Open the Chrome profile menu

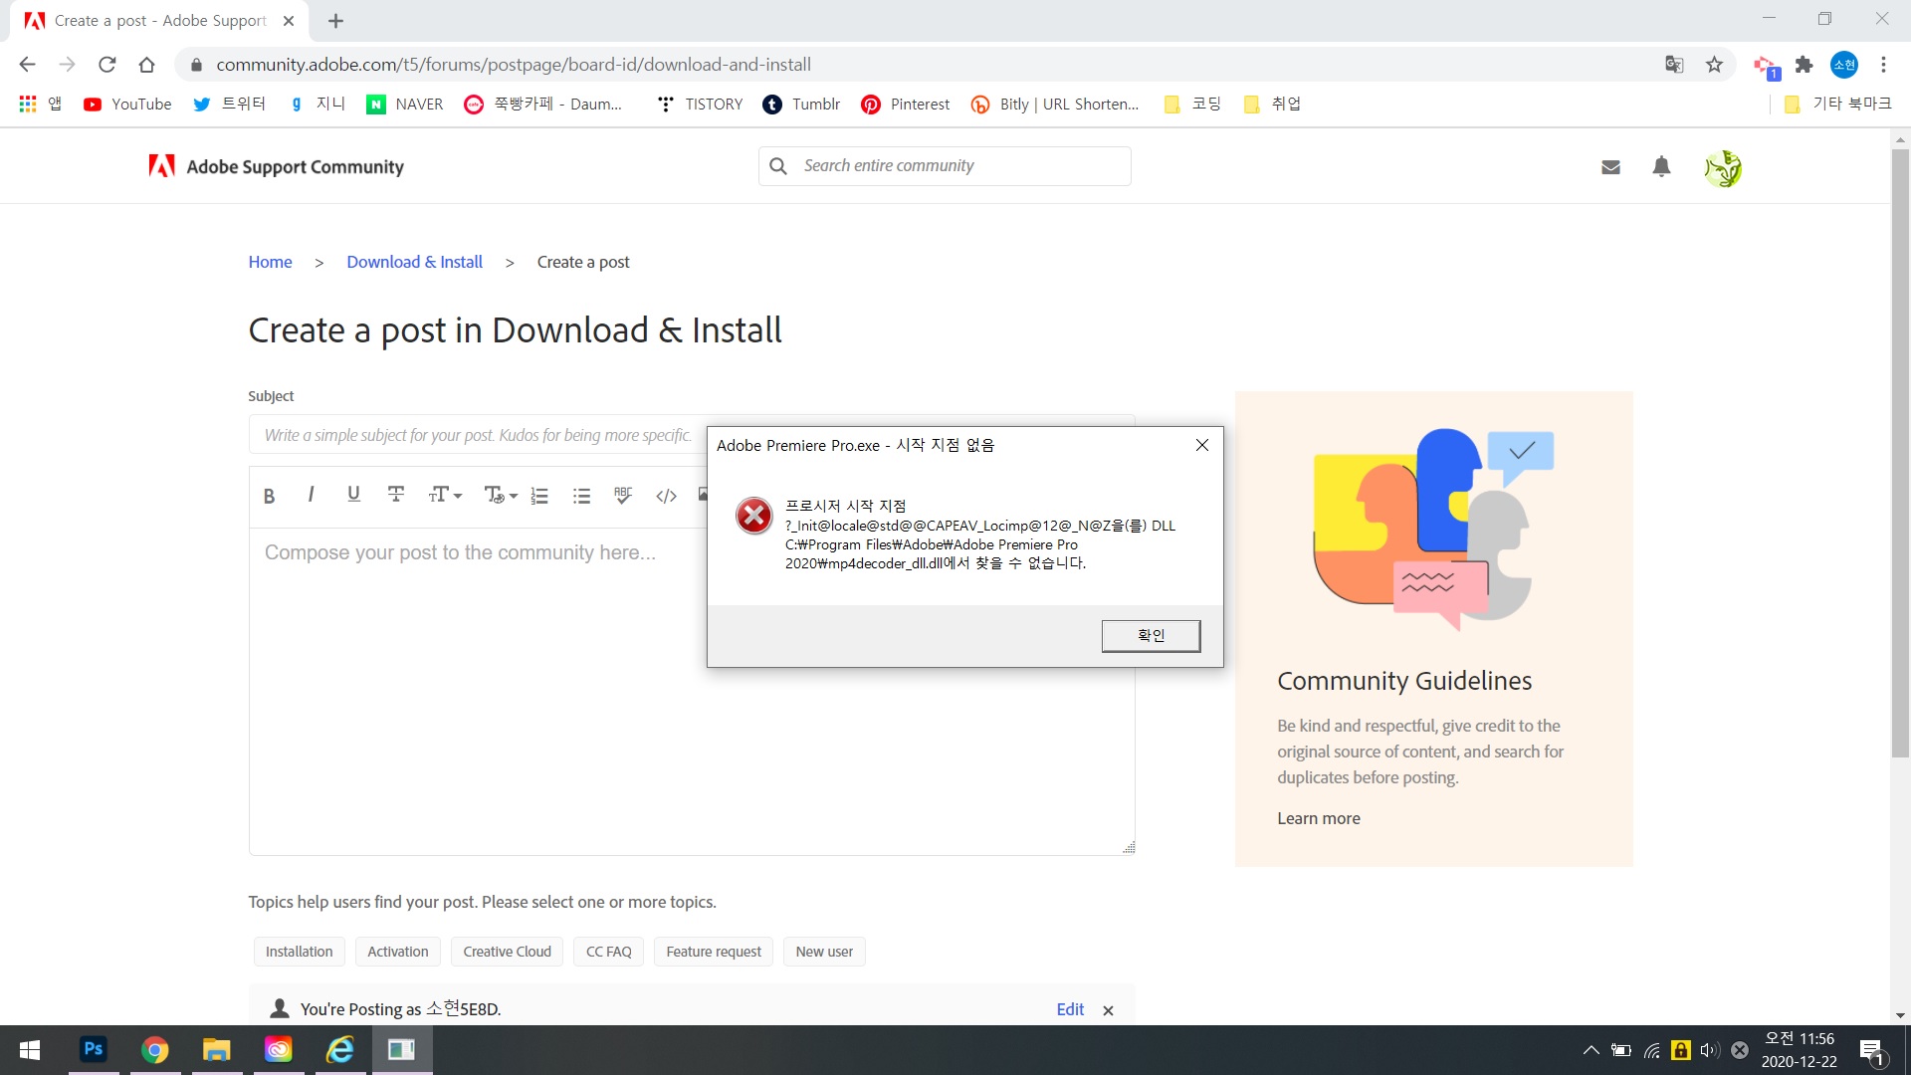(x=1843, y=64)
